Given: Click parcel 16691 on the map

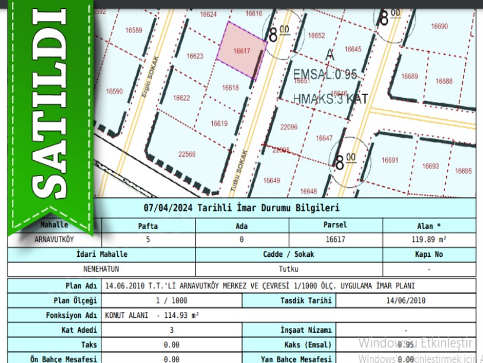Looking at the screenshot, I should (390, 160).
